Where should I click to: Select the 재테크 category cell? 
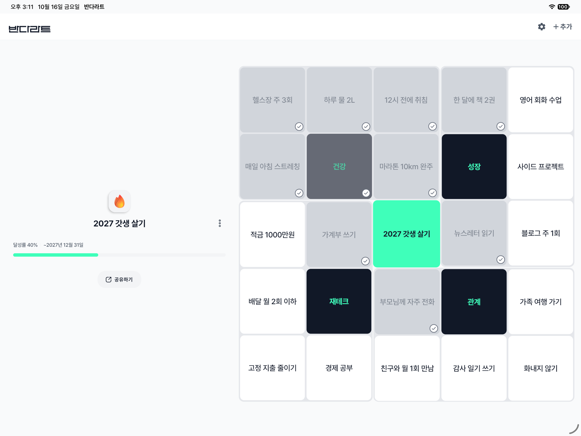click(x=339, y=301)
